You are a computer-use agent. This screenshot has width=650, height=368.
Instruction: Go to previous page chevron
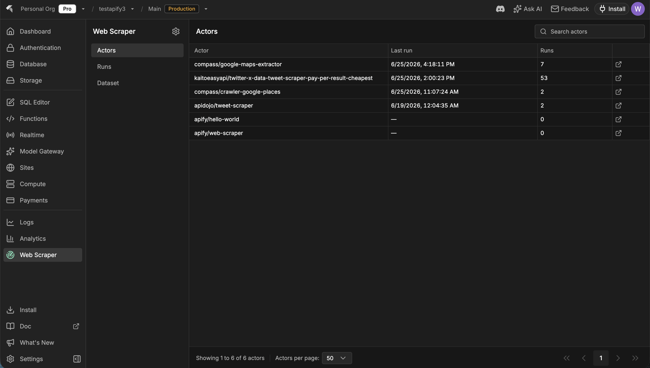pos(584,358)
